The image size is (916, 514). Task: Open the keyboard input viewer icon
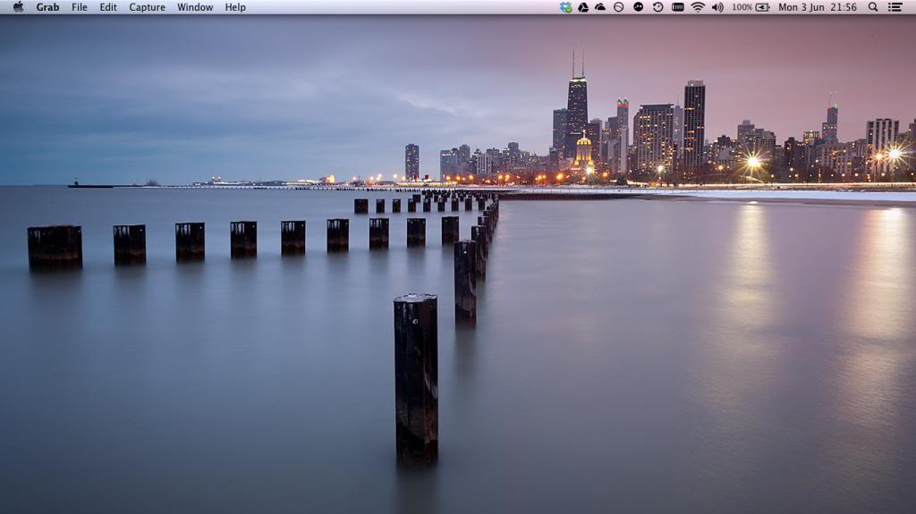[x=677, y=7]
